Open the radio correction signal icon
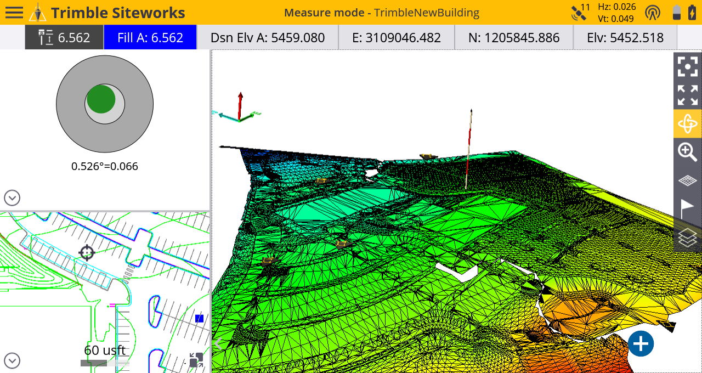This screenshot has width=702, height=373. pos(653,13)
